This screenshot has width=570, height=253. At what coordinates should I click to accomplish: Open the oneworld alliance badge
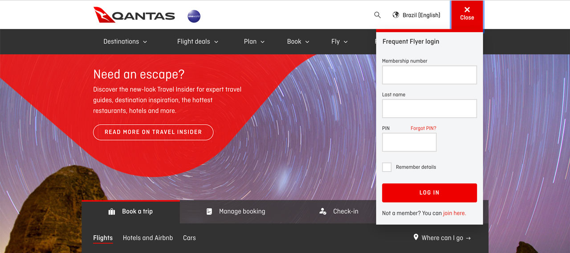[x=194, y=16]
